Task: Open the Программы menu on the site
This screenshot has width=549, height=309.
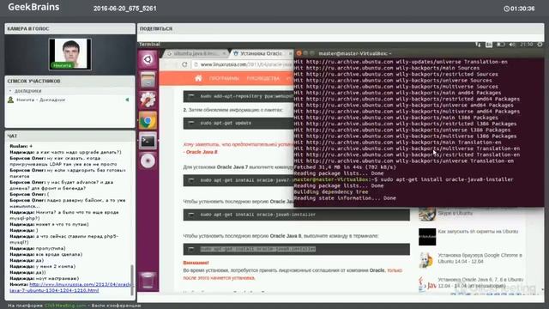Action: pyautogui.click(x=224, y=78)
